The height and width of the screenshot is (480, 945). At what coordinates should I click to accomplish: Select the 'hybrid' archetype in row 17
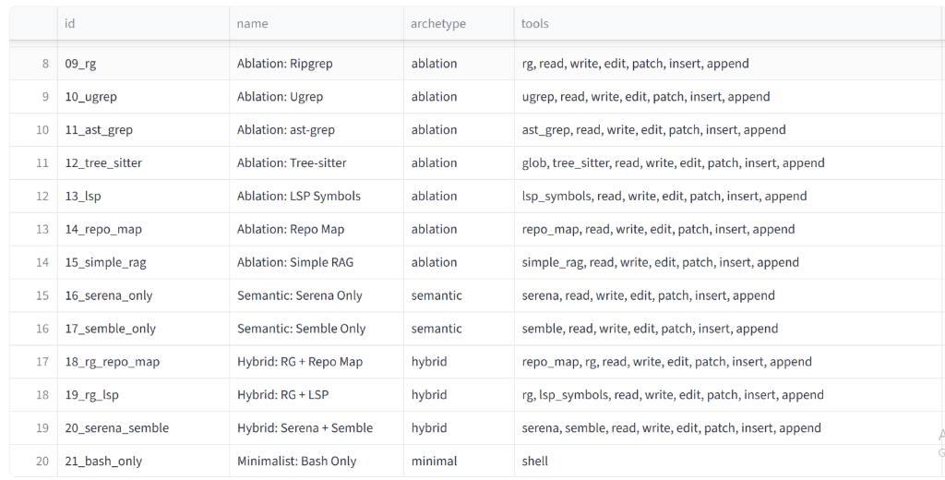pos(459,362)
